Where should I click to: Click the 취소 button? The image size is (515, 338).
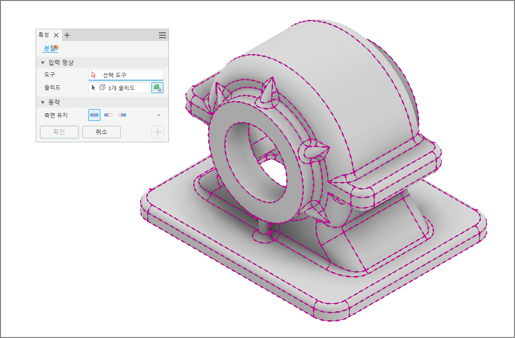(x=101, y=132)
